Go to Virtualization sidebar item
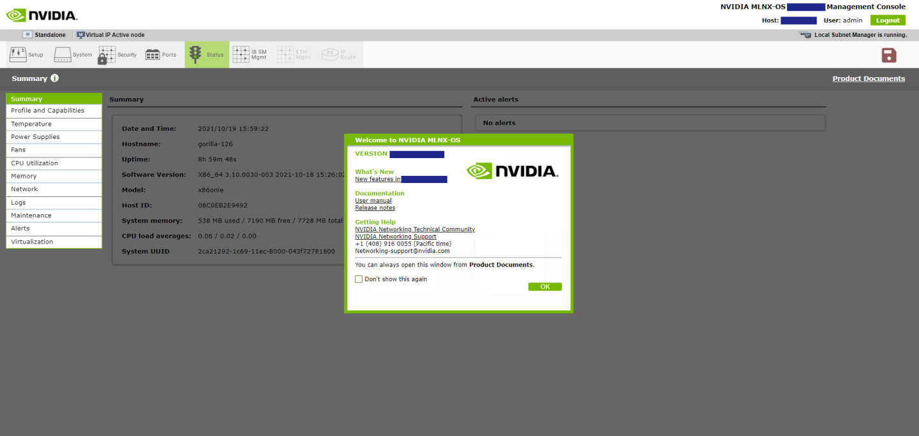919x436 pixels. coord(32,242)
